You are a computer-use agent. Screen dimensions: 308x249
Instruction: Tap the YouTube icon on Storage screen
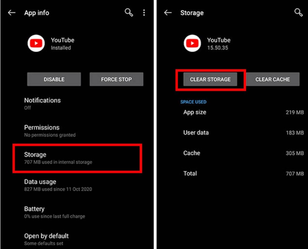[192, 43]
